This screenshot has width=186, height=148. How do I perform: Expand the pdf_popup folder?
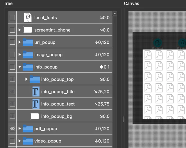pos(19,129)
